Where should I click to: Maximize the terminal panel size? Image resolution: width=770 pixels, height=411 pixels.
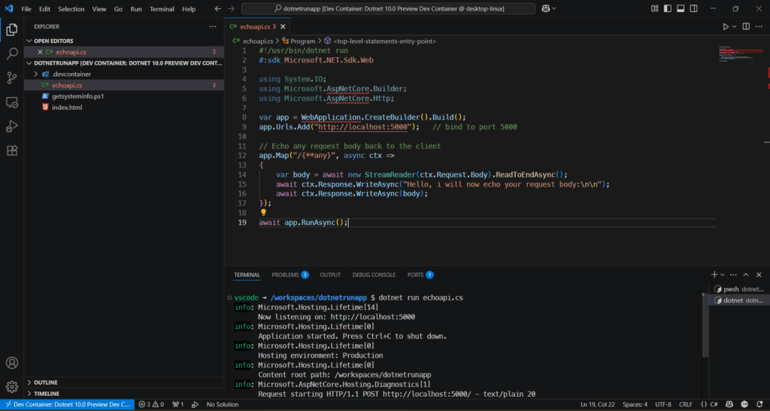click(x=746, y=275)
